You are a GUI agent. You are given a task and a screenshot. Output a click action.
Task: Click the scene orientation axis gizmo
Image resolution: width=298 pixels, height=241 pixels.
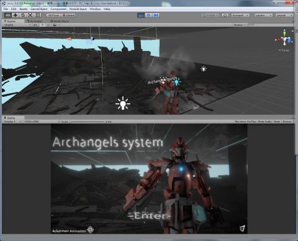coord(284,39)
